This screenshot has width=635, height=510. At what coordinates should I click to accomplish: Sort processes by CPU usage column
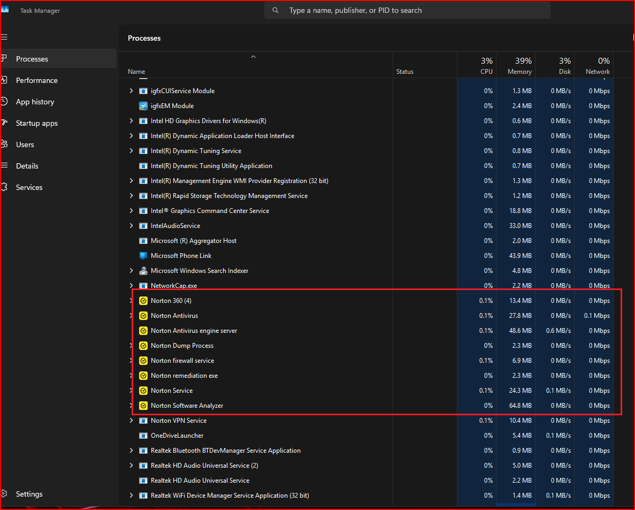click(x=477, y=65)
